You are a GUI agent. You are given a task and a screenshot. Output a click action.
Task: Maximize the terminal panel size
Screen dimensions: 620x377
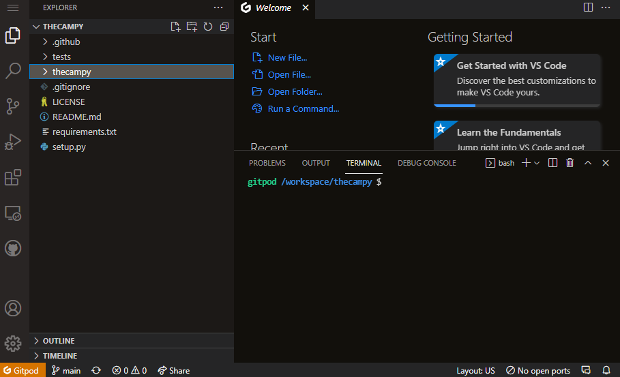[x=588, y=163]
